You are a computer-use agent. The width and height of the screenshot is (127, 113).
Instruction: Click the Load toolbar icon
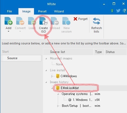click(x=32, y=21)
